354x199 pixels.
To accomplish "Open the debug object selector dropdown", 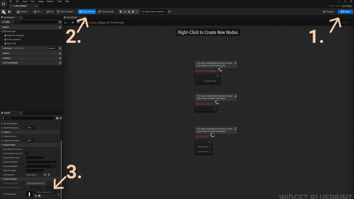I will click(154, 12).
